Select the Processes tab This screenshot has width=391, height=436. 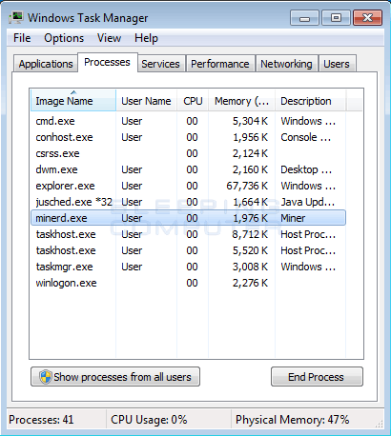pos(107,62)
